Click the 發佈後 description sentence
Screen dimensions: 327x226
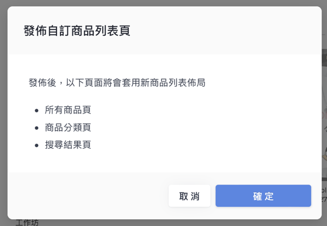point(117,82)
